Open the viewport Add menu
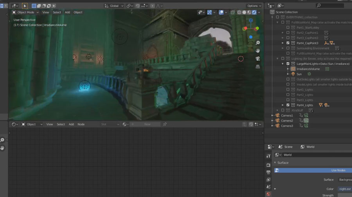Screen dimensions: 352x197 point(67,12)
